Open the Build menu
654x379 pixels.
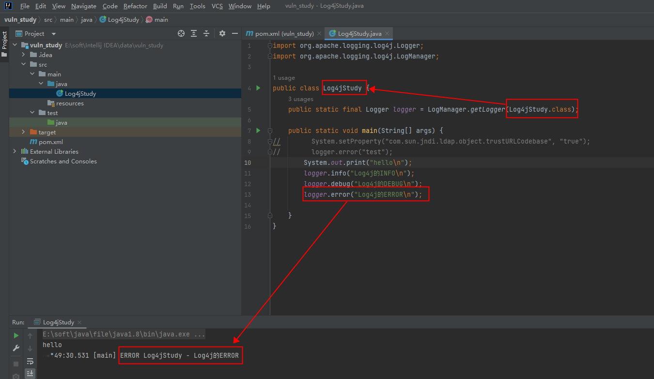pyautogui.click(x=160, y=6)
